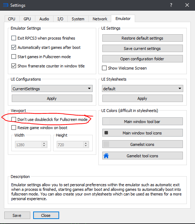Click the gray Gamelist icons color swatch

click(106, 144)
